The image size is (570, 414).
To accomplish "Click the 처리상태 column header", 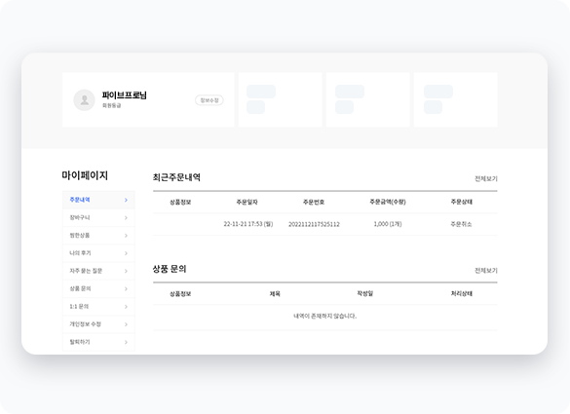I will 461,293.
